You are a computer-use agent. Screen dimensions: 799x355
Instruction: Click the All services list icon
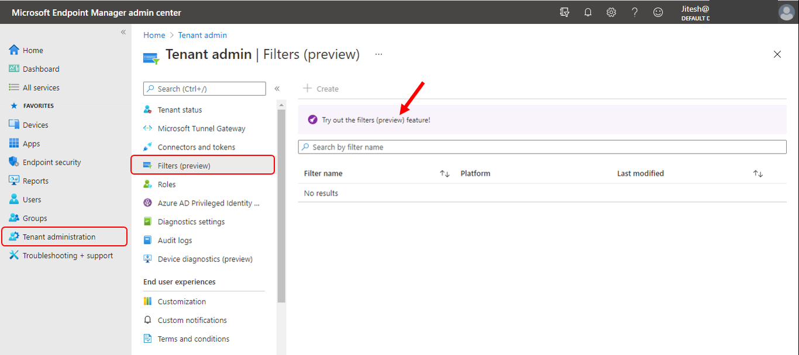click(14, 88)
